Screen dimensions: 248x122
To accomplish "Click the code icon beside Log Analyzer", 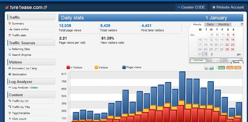I will click(10, 87).
